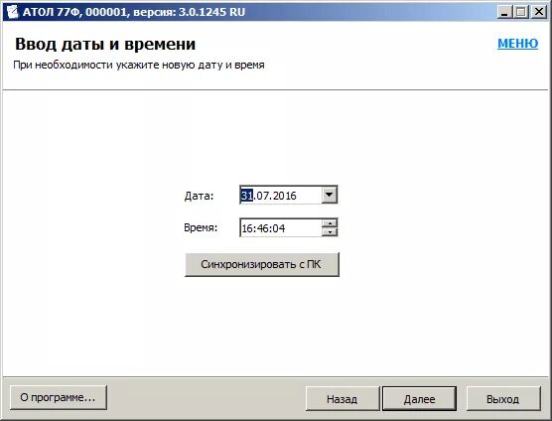552x421 pixels.
Task: Decrease time with the Время down arrow
Action: click(330, 232)
